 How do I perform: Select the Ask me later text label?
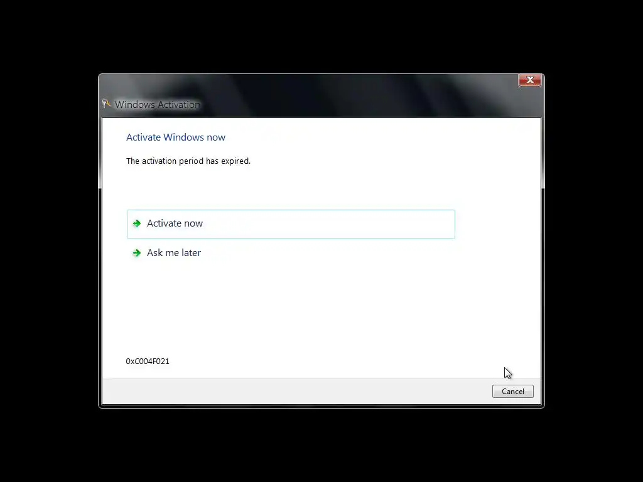pos(174,253)
